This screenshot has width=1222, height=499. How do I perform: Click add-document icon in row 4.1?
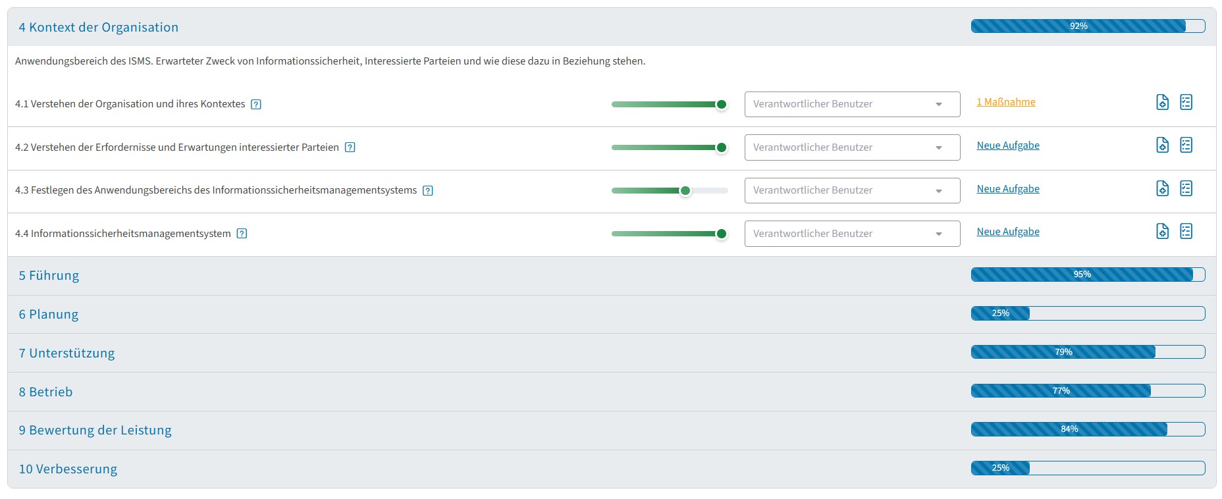point(1162,102)
